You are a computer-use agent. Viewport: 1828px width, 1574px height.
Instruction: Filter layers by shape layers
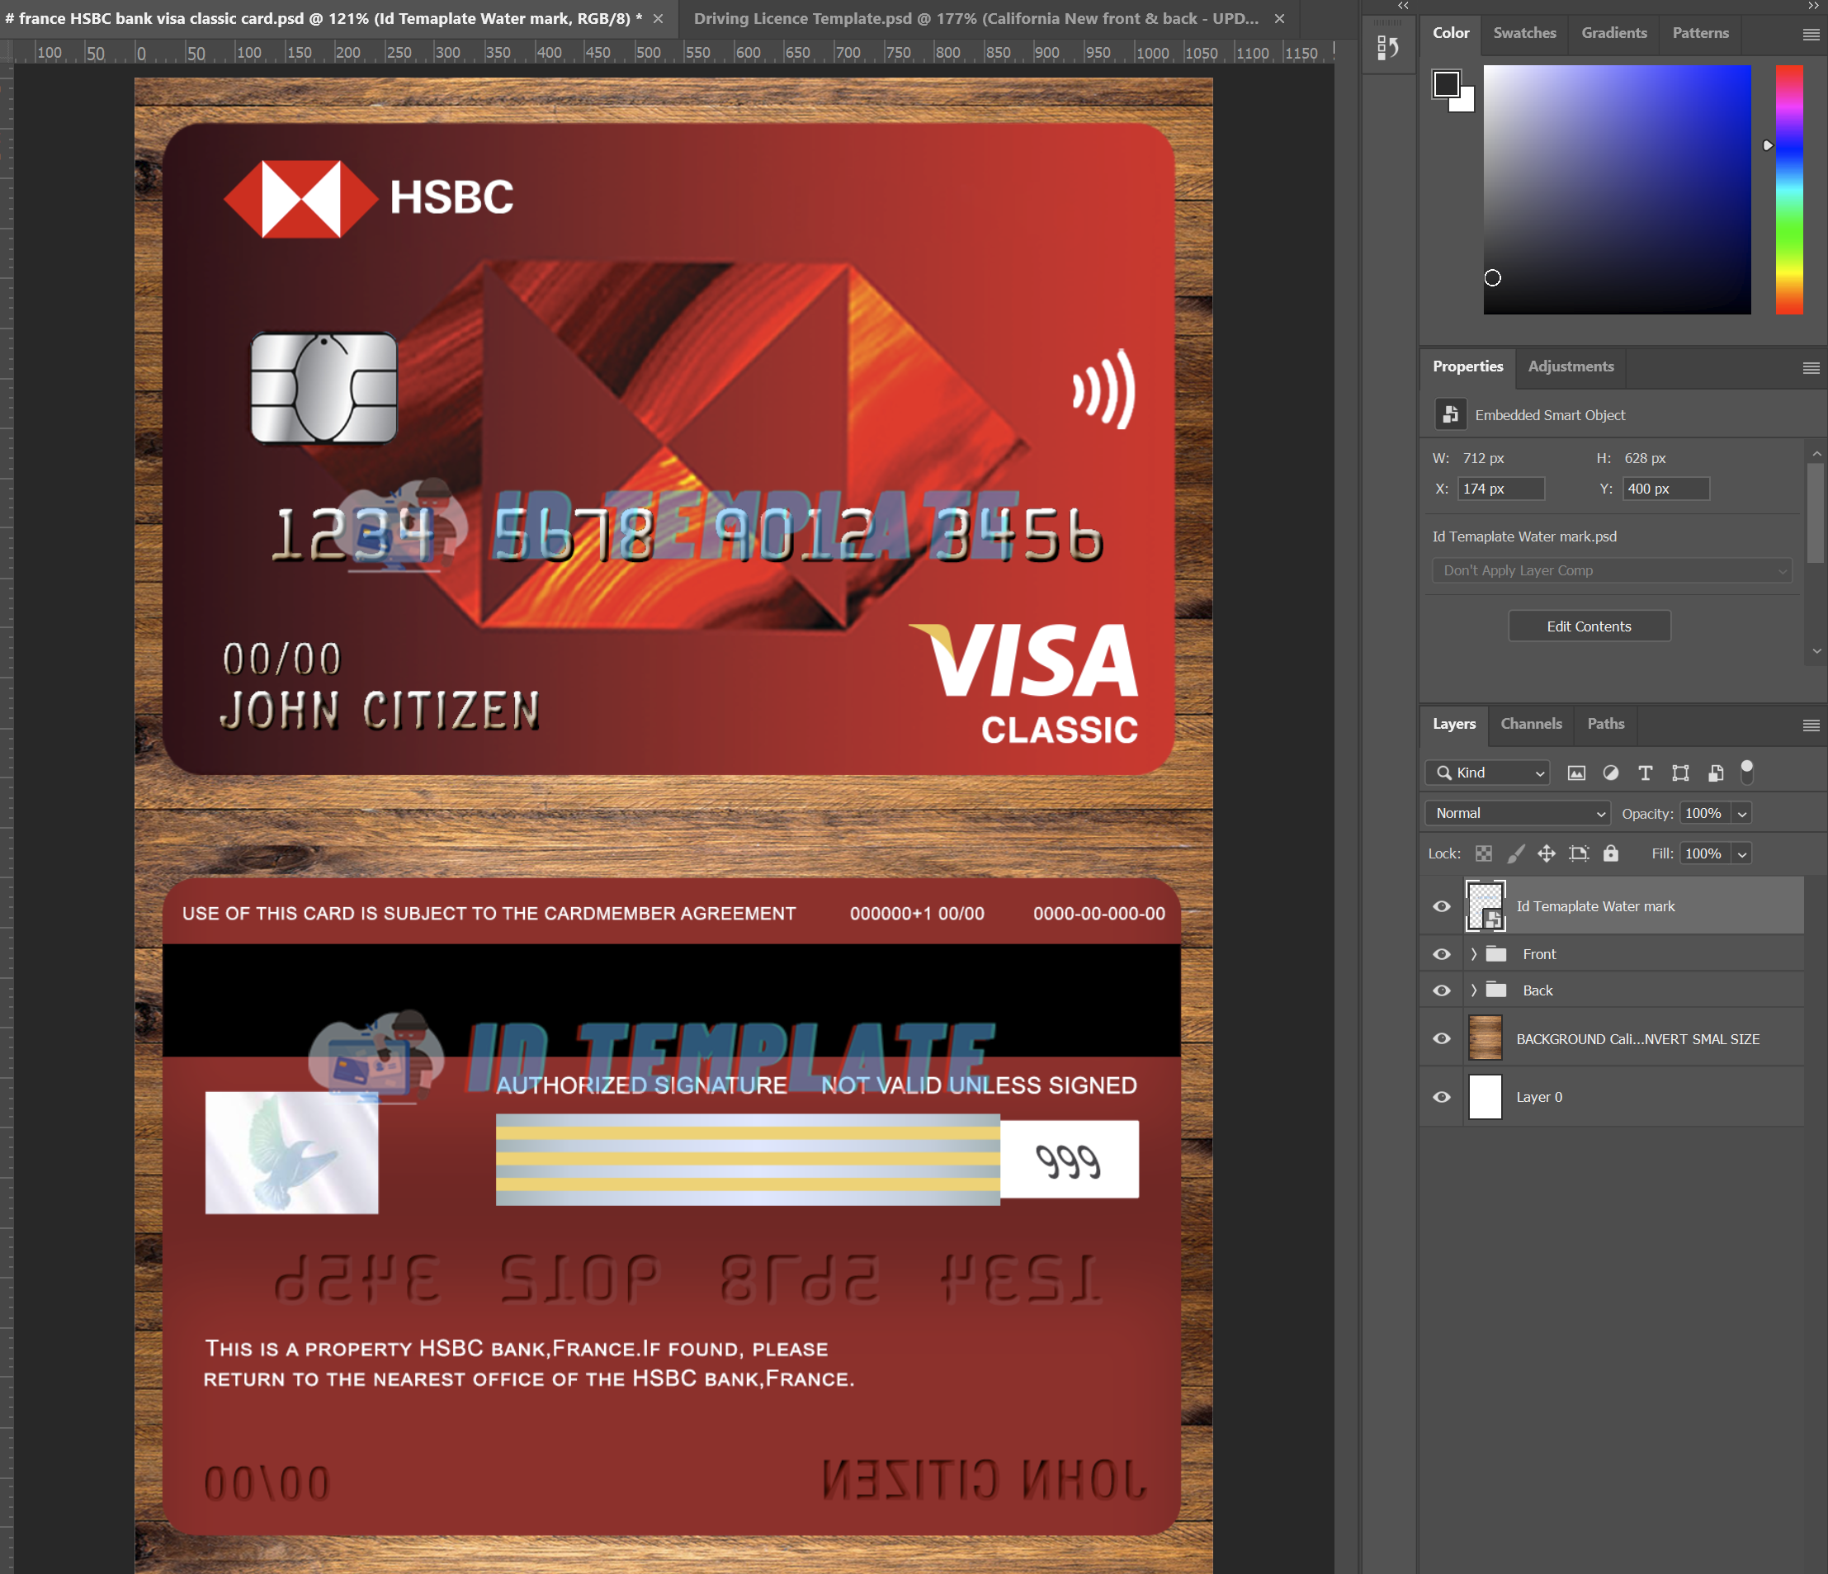[x=1680, y=773]
